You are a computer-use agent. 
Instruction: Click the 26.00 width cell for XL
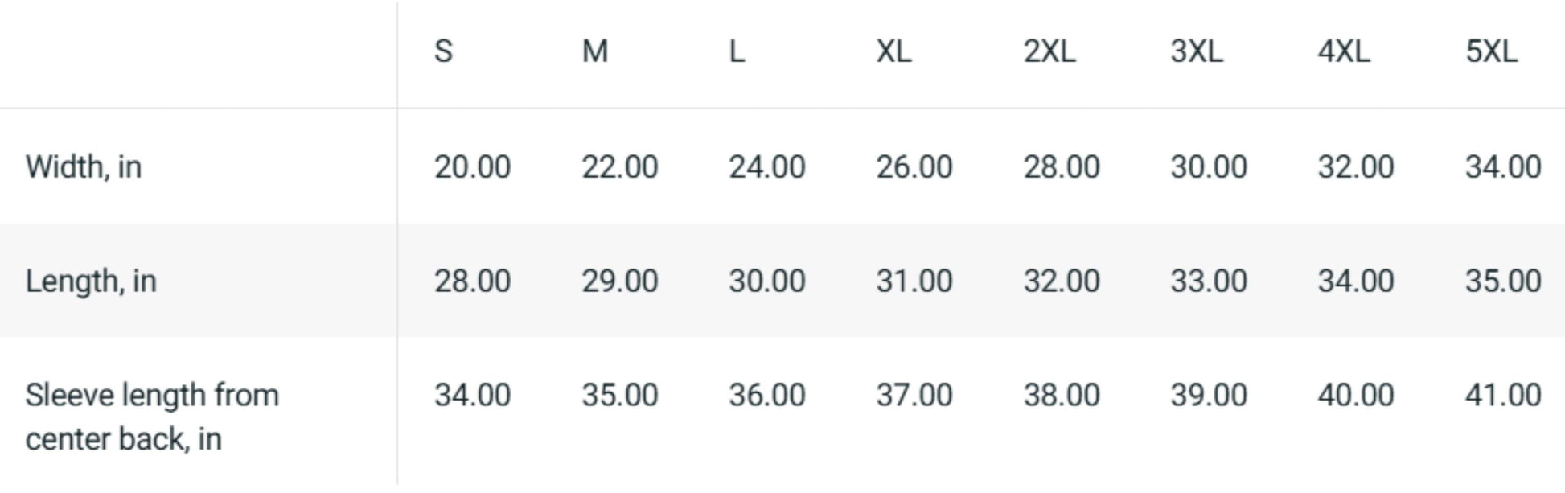coord(914,167)
